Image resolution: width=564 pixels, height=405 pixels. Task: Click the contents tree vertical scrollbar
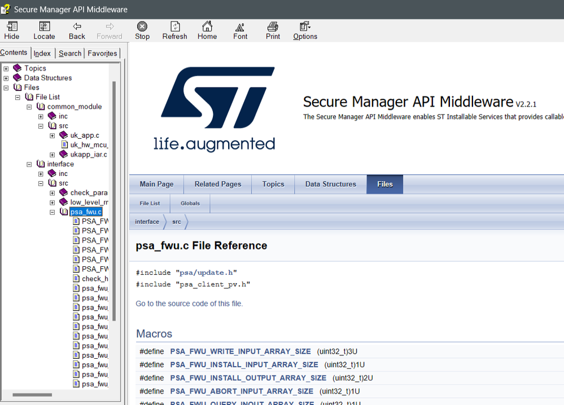[114, 200]
